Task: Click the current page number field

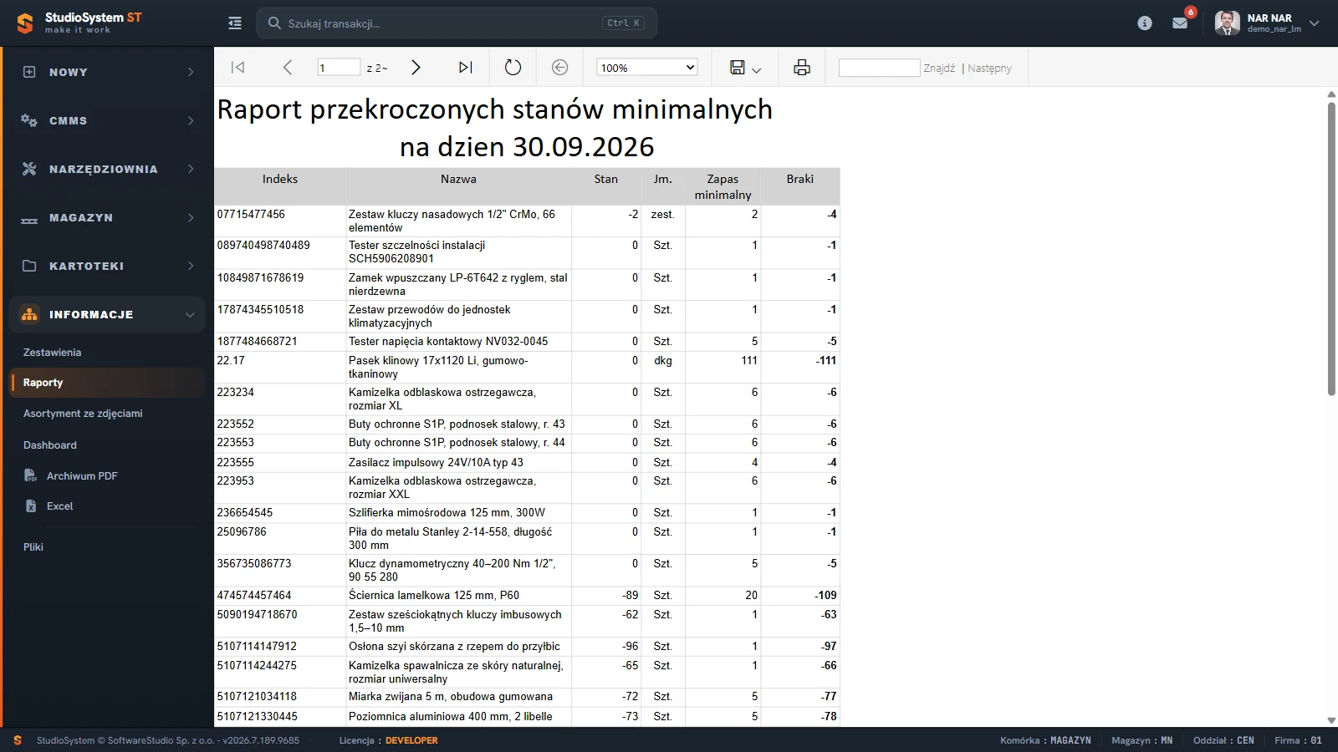Action: pos(339,68)
